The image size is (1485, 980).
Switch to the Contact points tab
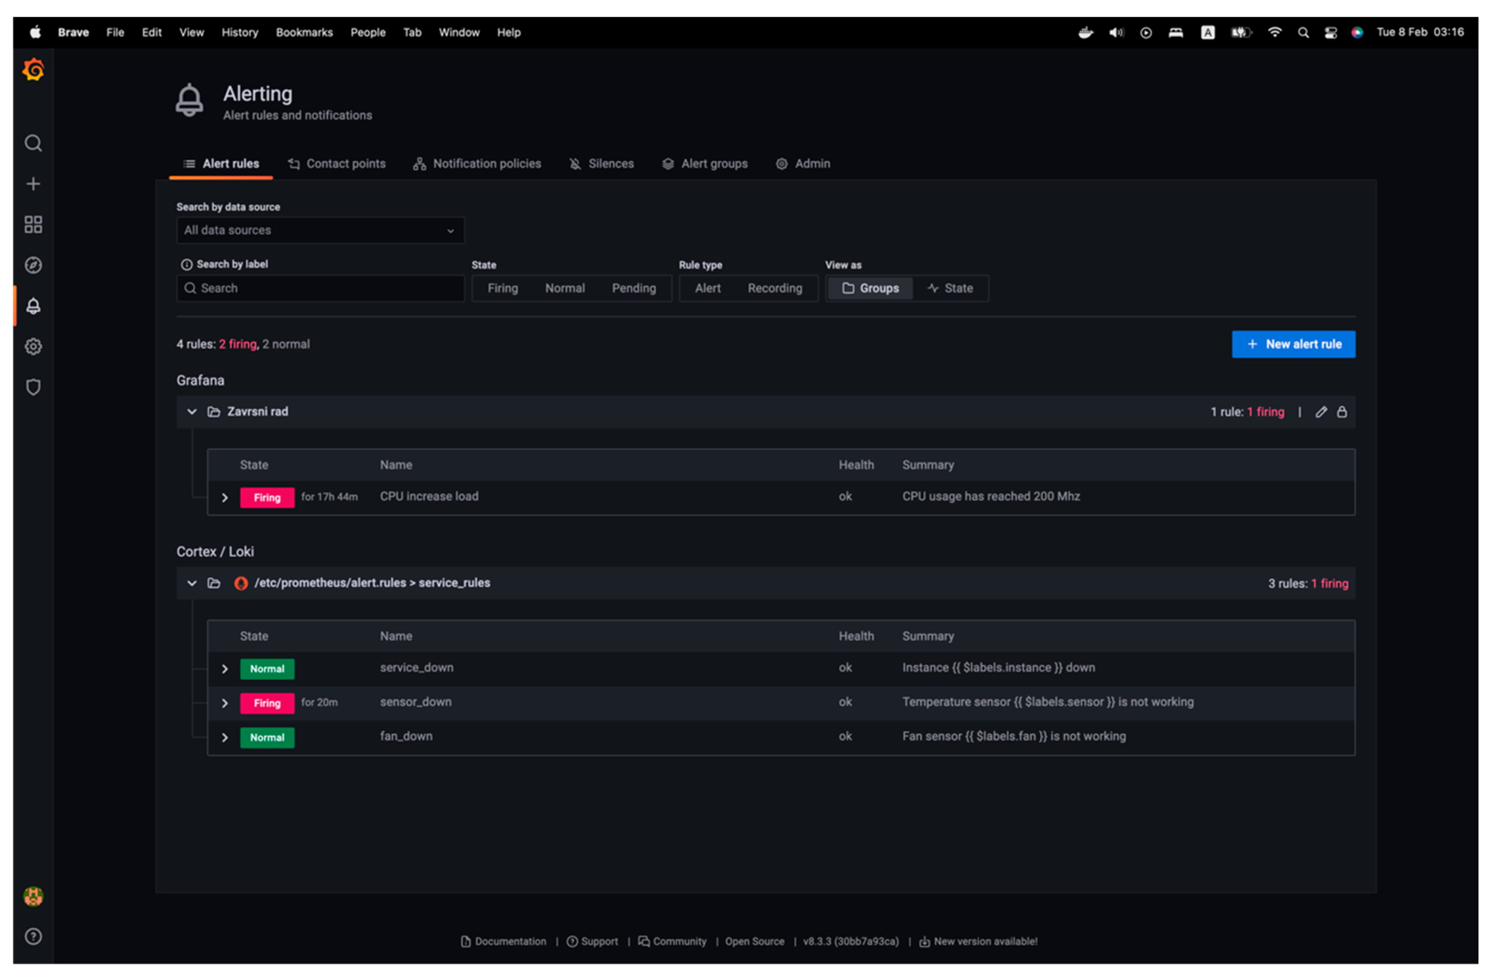[x=336, y=164]
